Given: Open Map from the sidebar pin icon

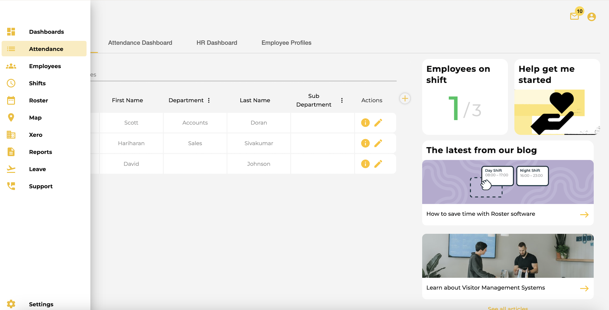Looking at the screenshot, I should (x=11, y=117).
